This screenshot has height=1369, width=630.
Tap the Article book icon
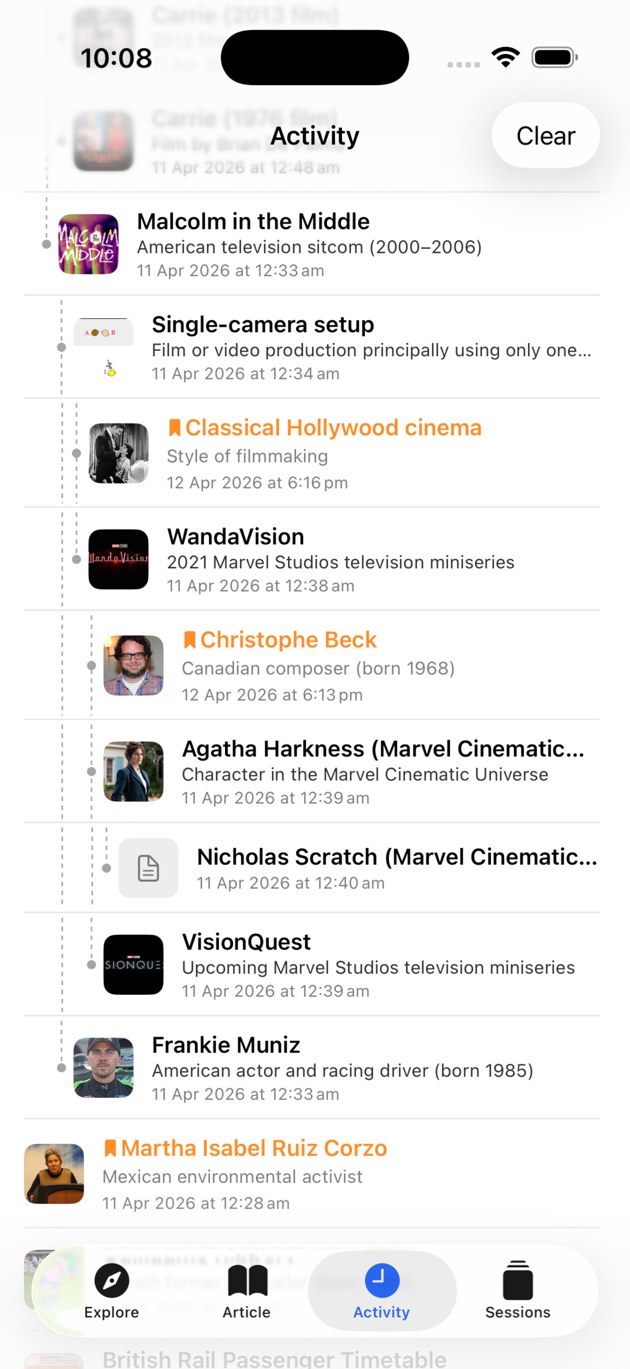[247, 1281]
